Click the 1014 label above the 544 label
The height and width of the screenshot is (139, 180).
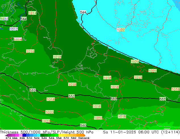point(32,13)
